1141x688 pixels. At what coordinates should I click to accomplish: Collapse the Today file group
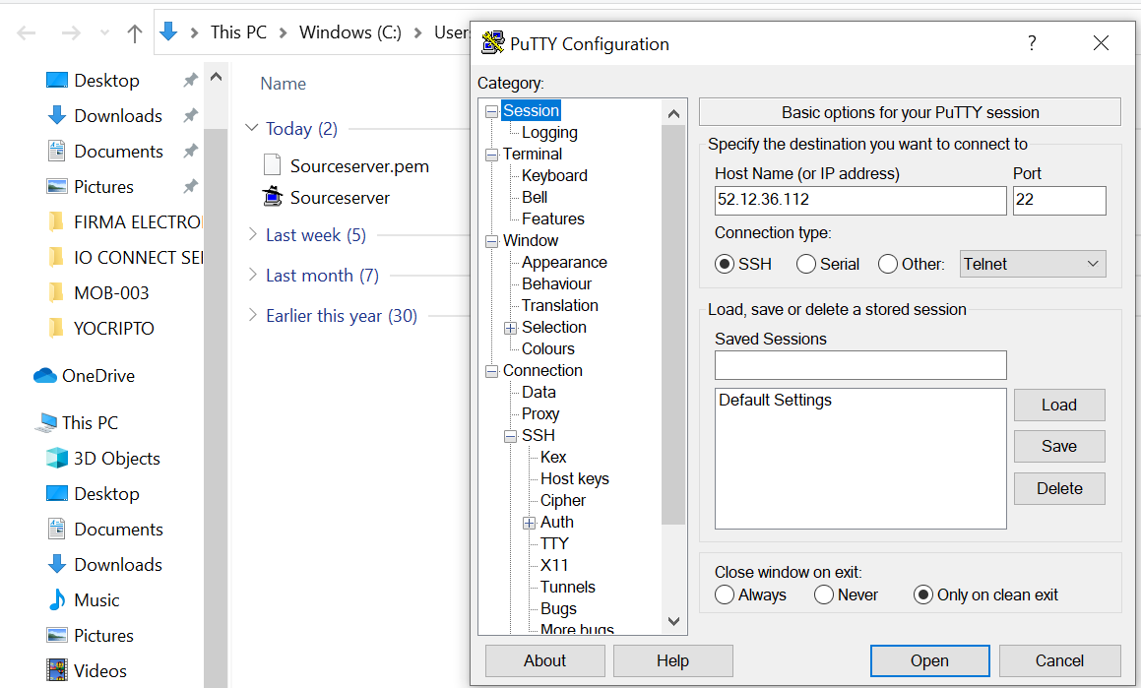pyautogui.click(x=252, y=128)
